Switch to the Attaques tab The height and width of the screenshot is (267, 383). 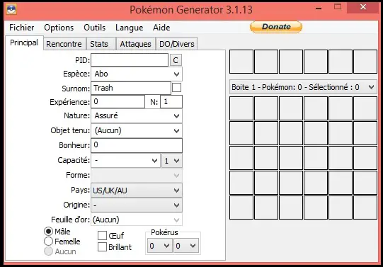[135, 44]
